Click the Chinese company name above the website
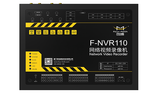Viewport: 154px width, 95px height. point(63,59)
